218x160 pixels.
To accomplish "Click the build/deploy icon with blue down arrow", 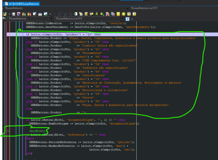I will (40, 14).
